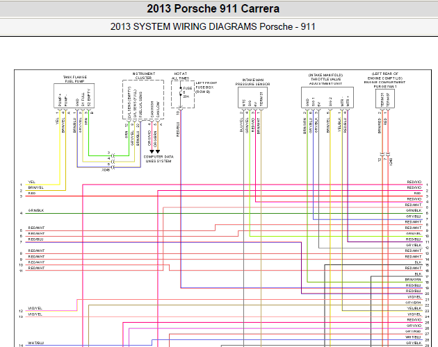Image resolution: width=438 pixels, height=347 pixels.
Task: Click the left-edge "YEL" wire label at row 1
Action: pyautogui.click(x=31, y=182)
